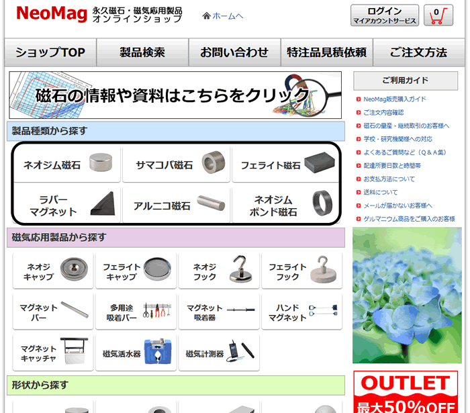Click 磁石の量産・継続取引のお客様へ link
The height and width of the screenshot is (413, 470).
(406, 126)
